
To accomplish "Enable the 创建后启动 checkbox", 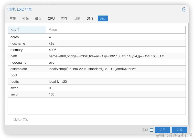I will pyautogui.click(x=9, y=120).
